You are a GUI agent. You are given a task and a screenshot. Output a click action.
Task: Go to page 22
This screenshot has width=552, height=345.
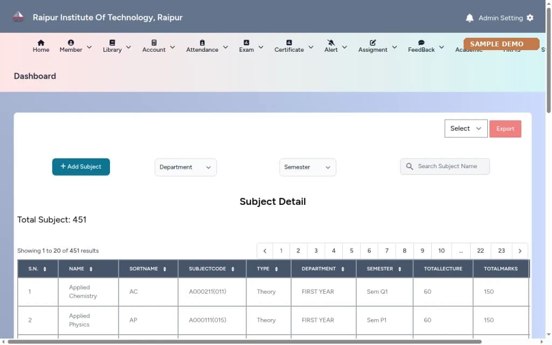(480, 251)
